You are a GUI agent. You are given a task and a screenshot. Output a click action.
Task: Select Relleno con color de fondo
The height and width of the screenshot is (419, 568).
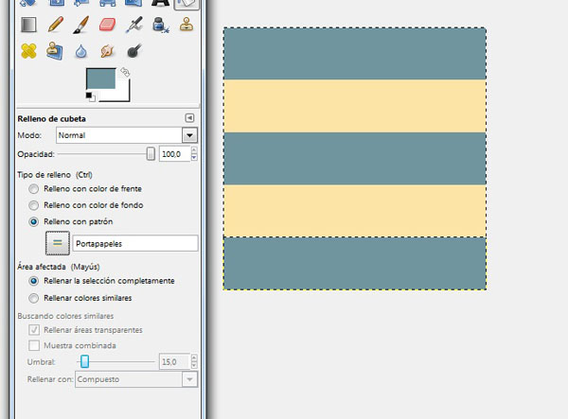tap(34, 205)
